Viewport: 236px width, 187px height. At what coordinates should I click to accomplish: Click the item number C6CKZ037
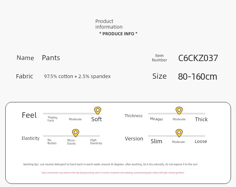pos(198,58)
